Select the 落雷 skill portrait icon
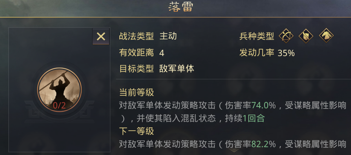The height and width of the screenshot is (155, 351). 59,89
